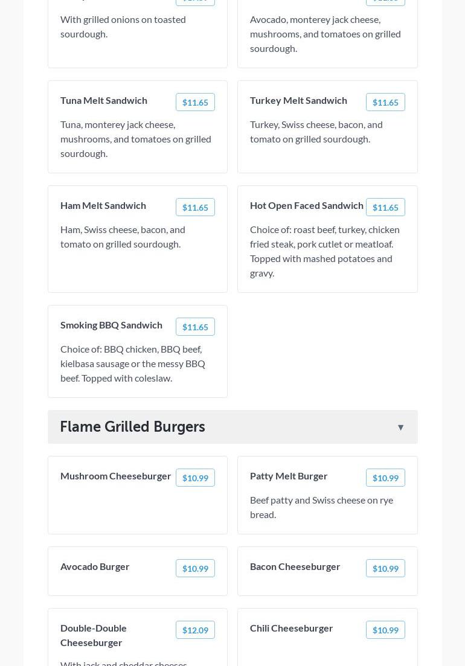Click the Mushroom Cheeseburger $10.99 button
Screen dimensions: 465x666
point(195,478)
